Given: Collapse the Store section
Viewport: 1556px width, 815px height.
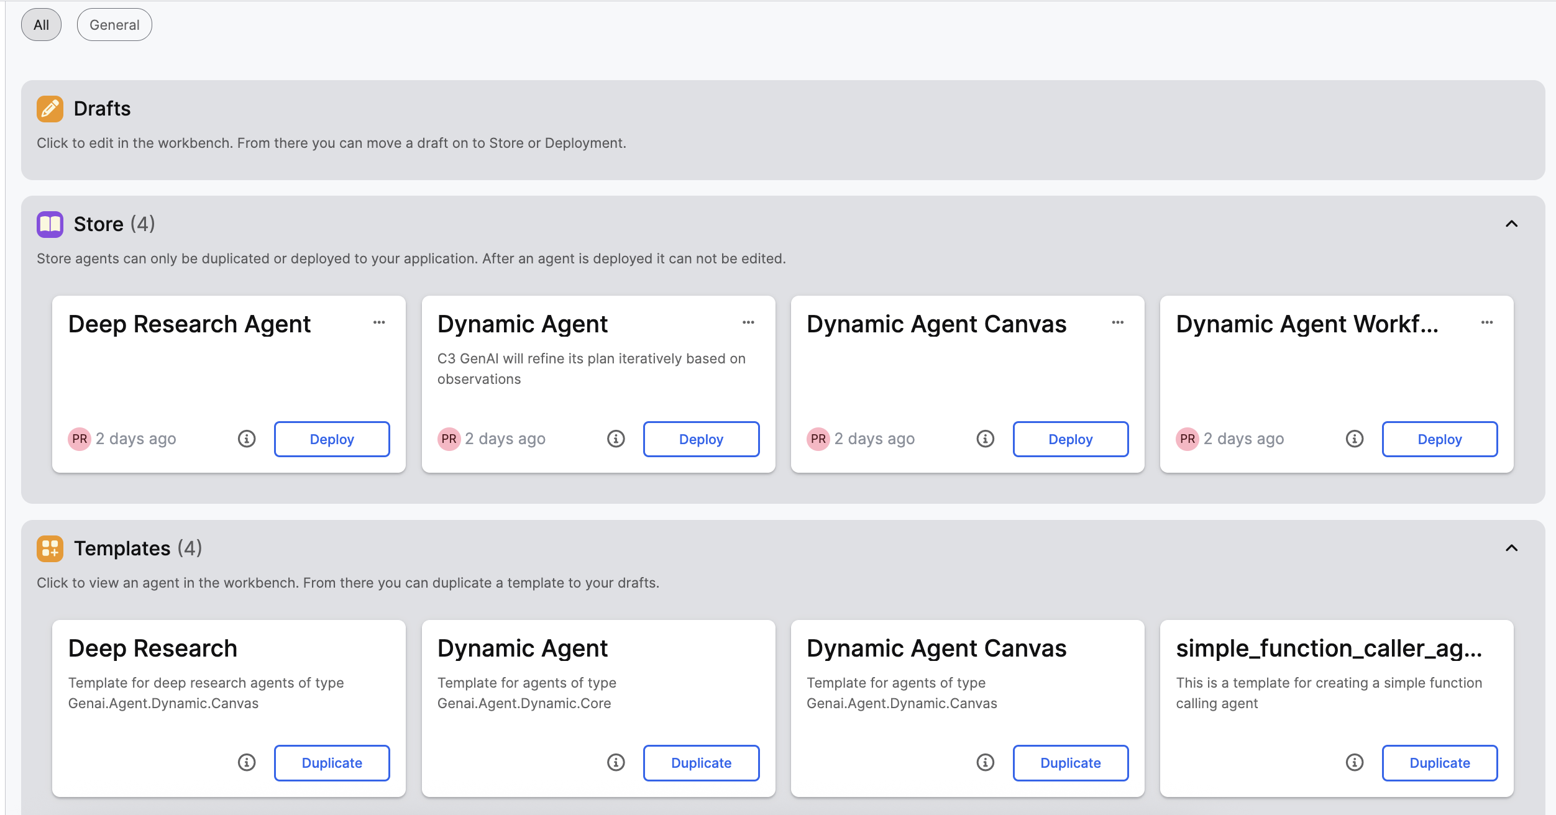Looking at the screenshot, I should pos(1511,224).
